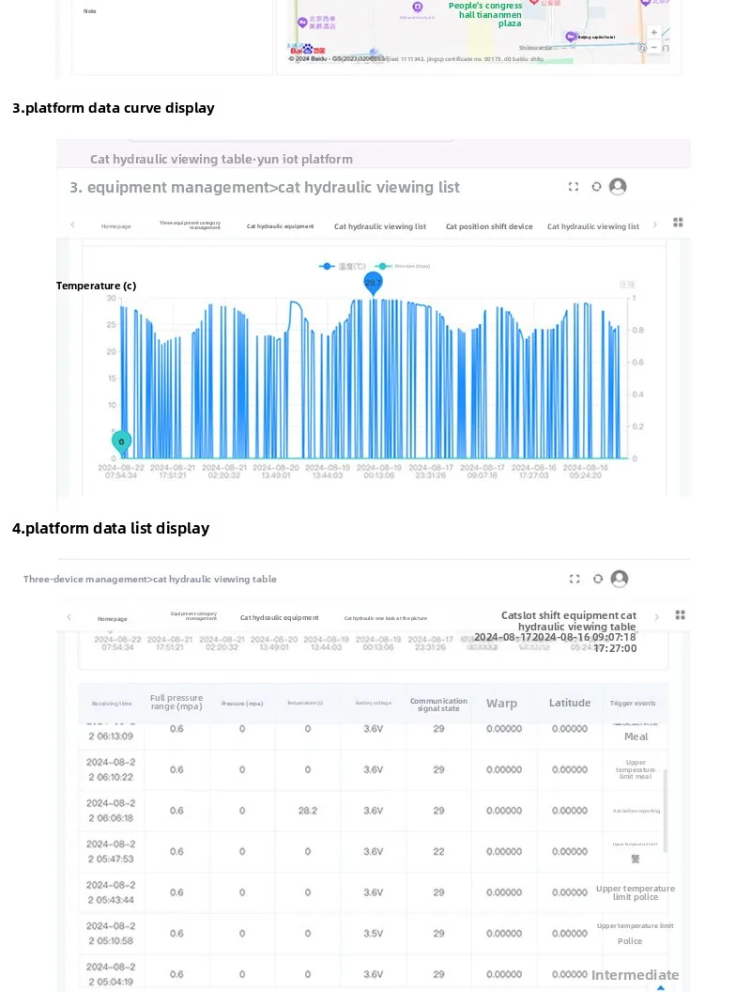The image size is (751, 992).
Task: Refresh the three-device management viewing table page
Action: [x=597, y=579]
